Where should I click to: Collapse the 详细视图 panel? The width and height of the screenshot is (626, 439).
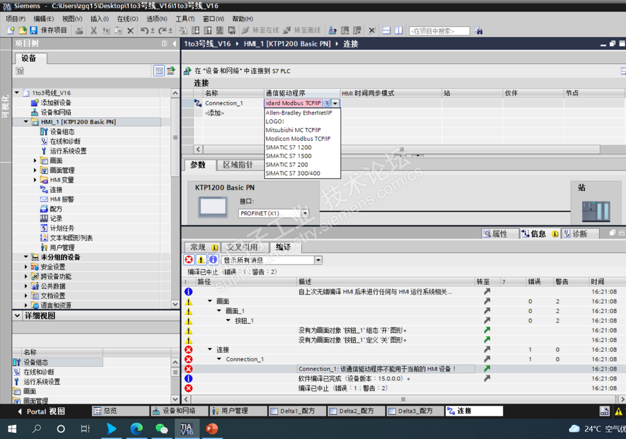17,316
